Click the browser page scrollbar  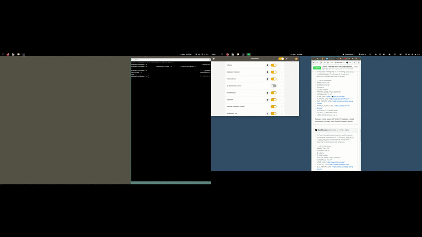click(x=360, y=134)
